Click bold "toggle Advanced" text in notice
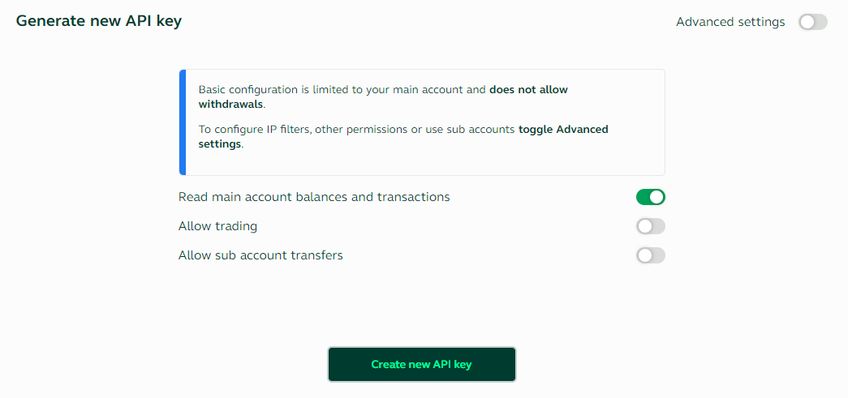The width and height of the screenshot is (848, 398). pos(563,129)
